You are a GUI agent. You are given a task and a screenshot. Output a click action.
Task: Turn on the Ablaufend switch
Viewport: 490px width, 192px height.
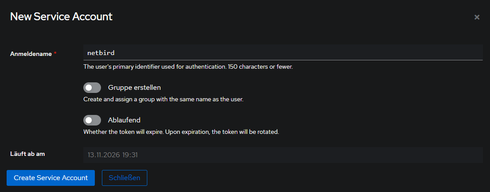[92, 120]
